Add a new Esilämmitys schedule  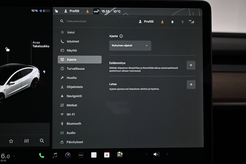[191, 65]
